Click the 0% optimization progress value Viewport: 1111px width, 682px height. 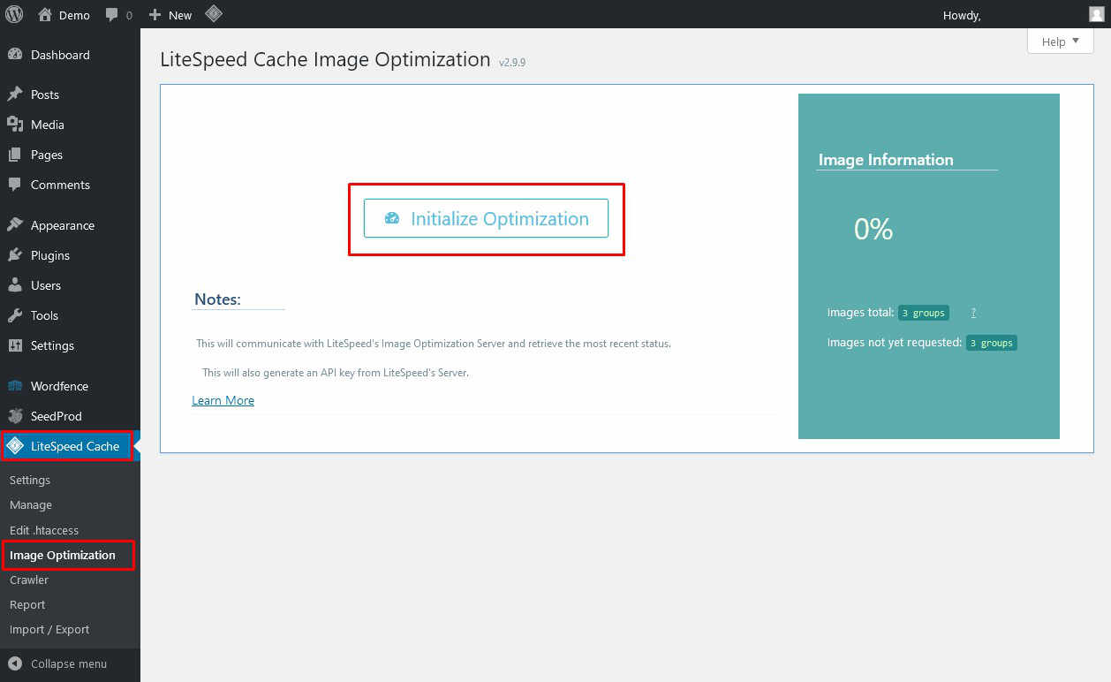(x=873, y=230)
